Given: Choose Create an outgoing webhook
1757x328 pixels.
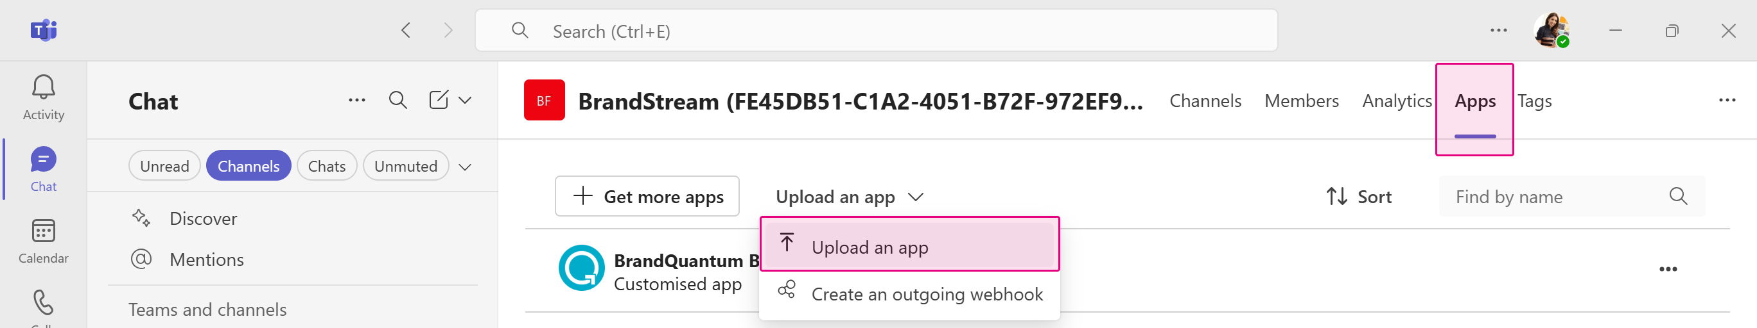Looking at the screenshot, I should 909,294.
